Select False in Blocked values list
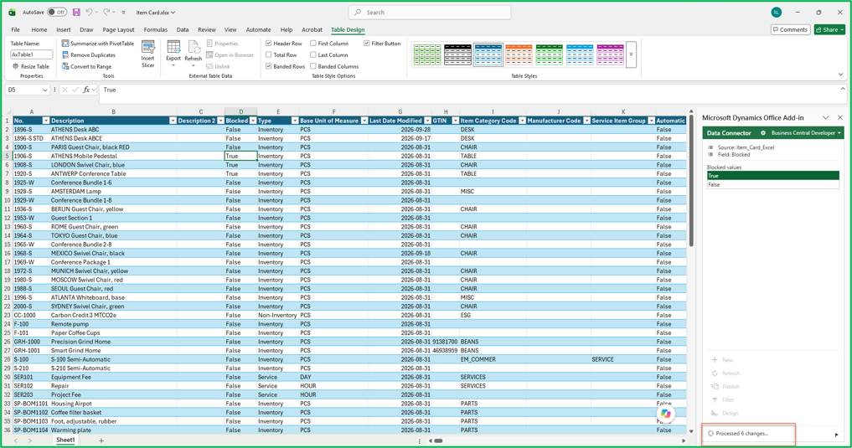Image resolution: width=852 pixels, height=448 pixels. tap(772, 184)
